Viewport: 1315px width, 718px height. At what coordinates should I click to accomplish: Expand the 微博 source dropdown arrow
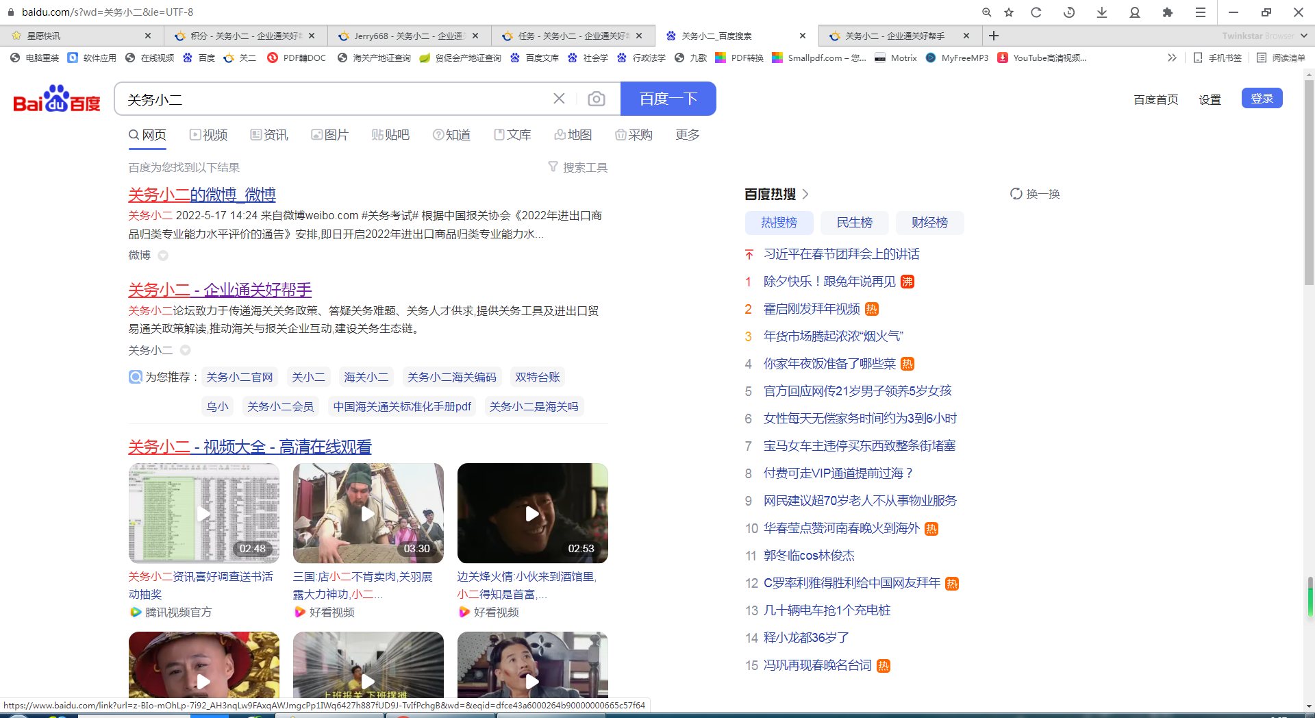click(163, 256)
